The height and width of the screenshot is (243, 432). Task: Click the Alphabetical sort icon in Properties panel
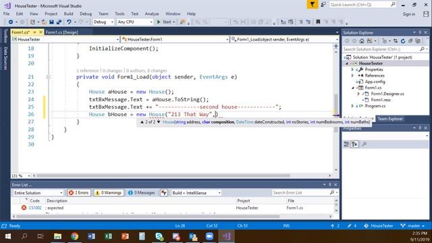[354, 144]
